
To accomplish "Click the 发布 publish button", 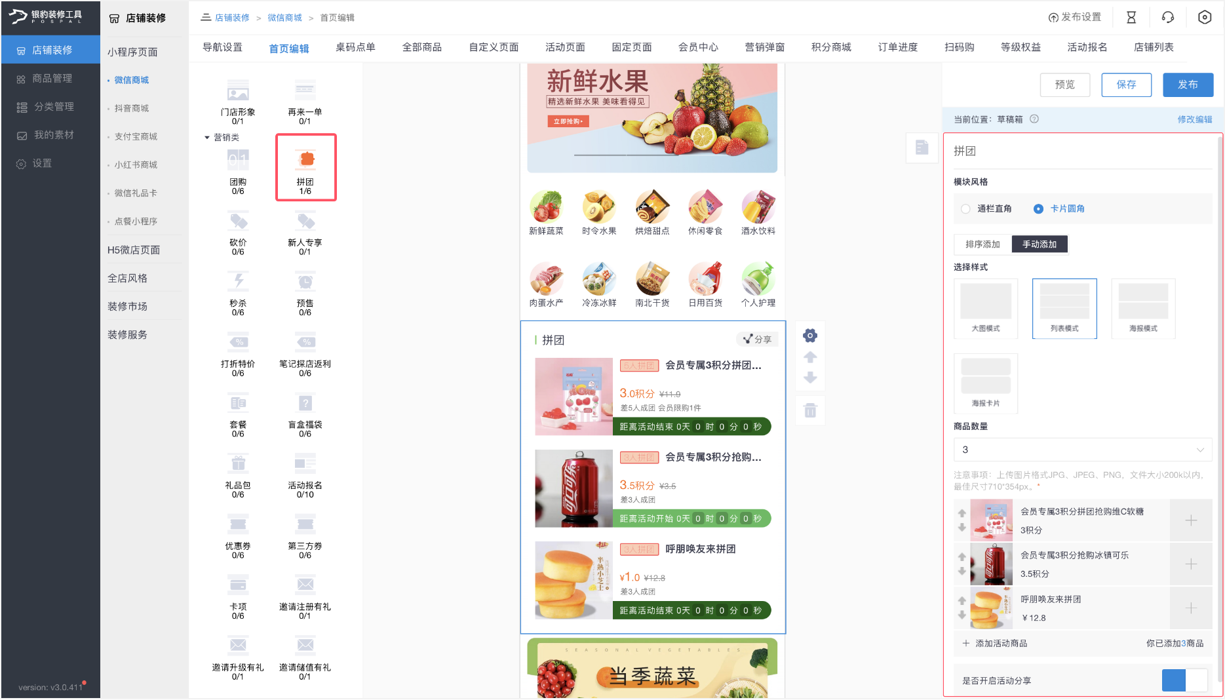I will point(1188,85).
